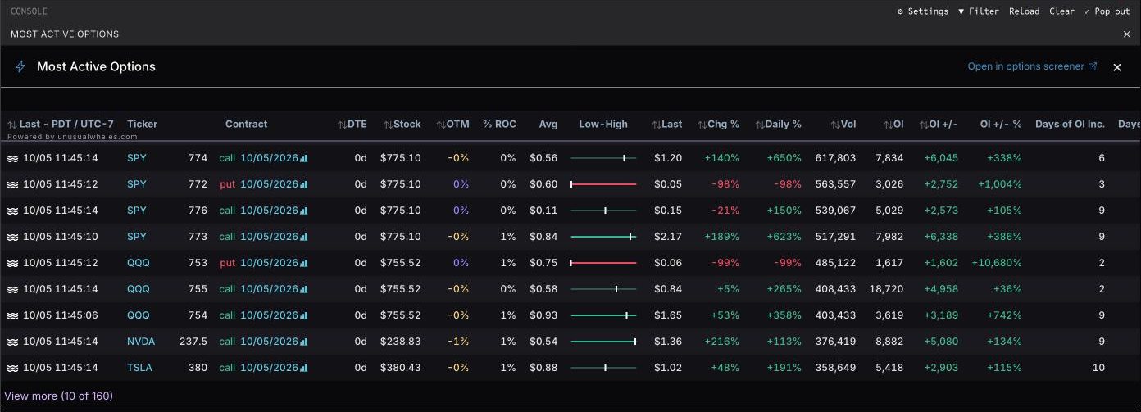This screenshot has height=412, width=1141.
Task: Click the OI +/- % column header
Action: (1001, 124)
